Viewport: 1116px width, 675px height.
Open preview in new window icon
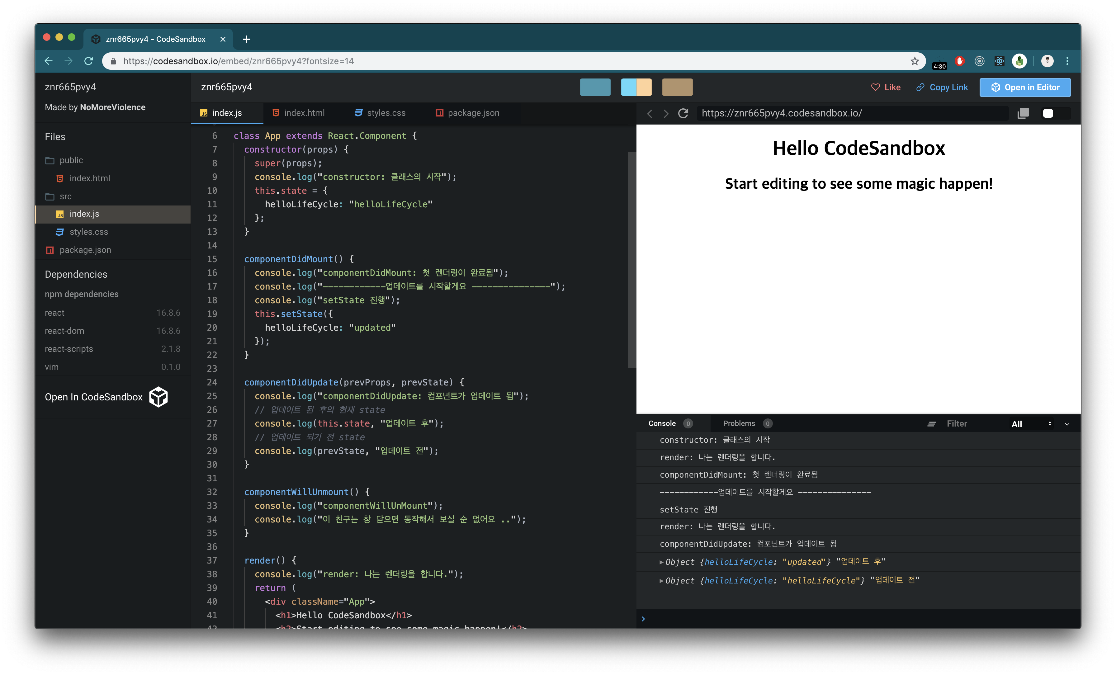[x=1023, y=113]
